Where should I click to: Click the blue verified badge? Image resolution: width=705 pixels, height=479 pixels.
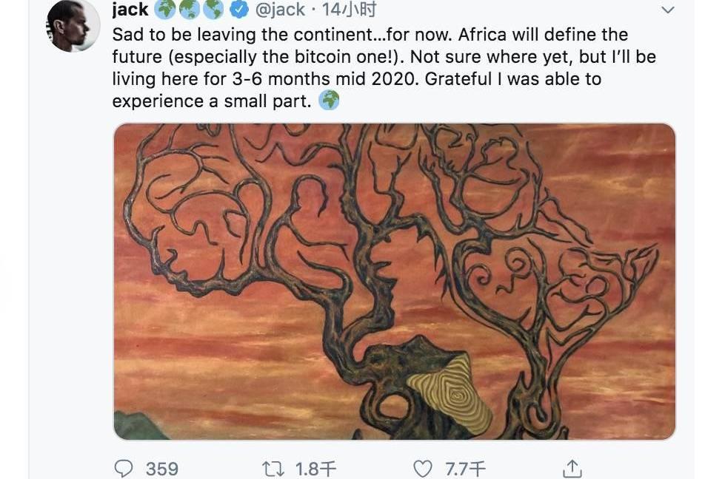[238, 10]
